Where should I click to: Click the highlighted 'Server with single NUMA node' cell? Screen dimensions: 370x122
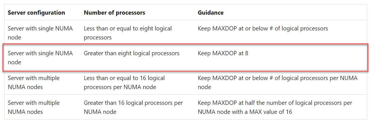tap(40, 57)
